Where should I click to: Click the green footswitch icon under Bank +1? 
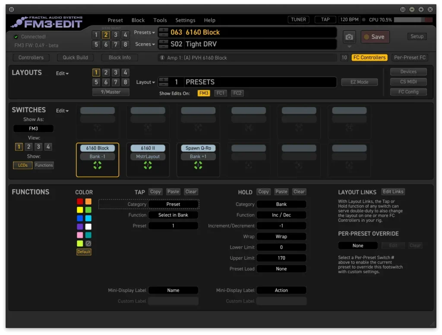[x=198, y=165]
